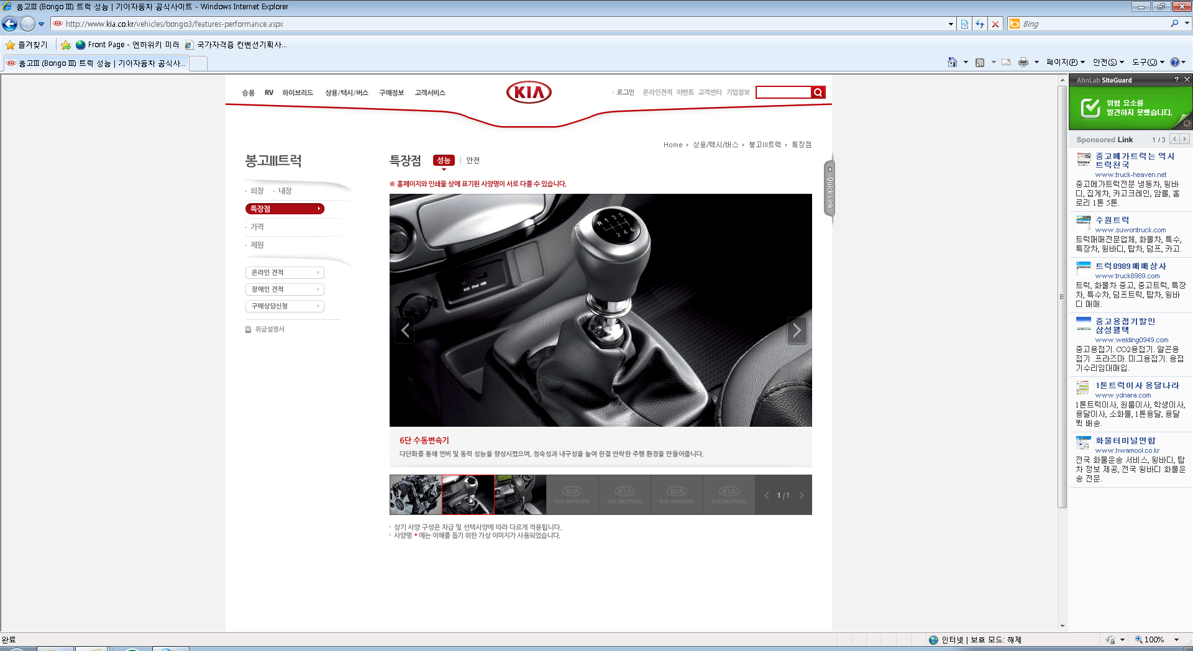Image resolution: width=1193 pixels, height=651 pixels.
Task: Open the SiteGuard settings gear
Action: [1186, 123]
